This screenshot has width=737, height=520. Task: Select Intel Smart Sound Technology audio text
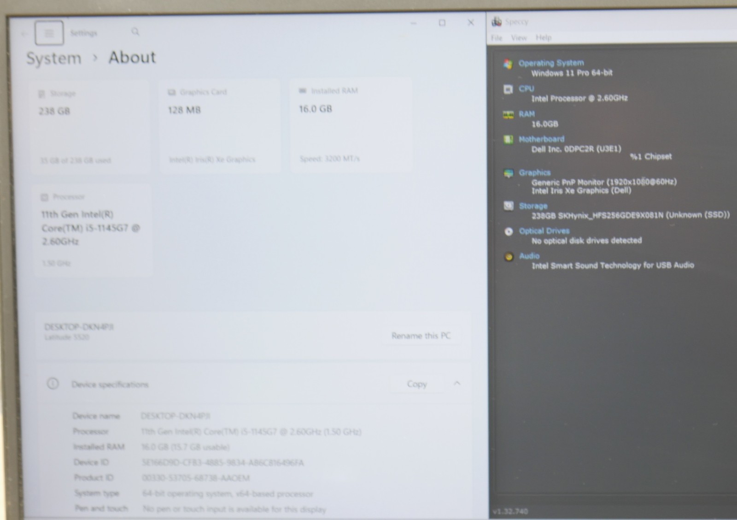(613, 265)
